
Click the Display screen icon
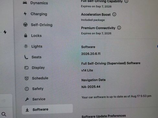(26, 68)
